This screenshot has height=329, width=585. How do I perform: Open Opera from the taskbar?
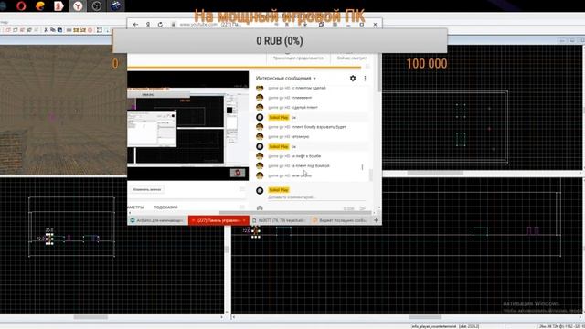21,5
